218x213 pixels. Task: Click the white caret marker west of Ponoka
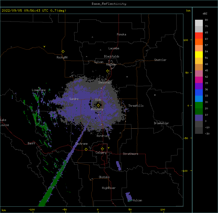[92, 37]
